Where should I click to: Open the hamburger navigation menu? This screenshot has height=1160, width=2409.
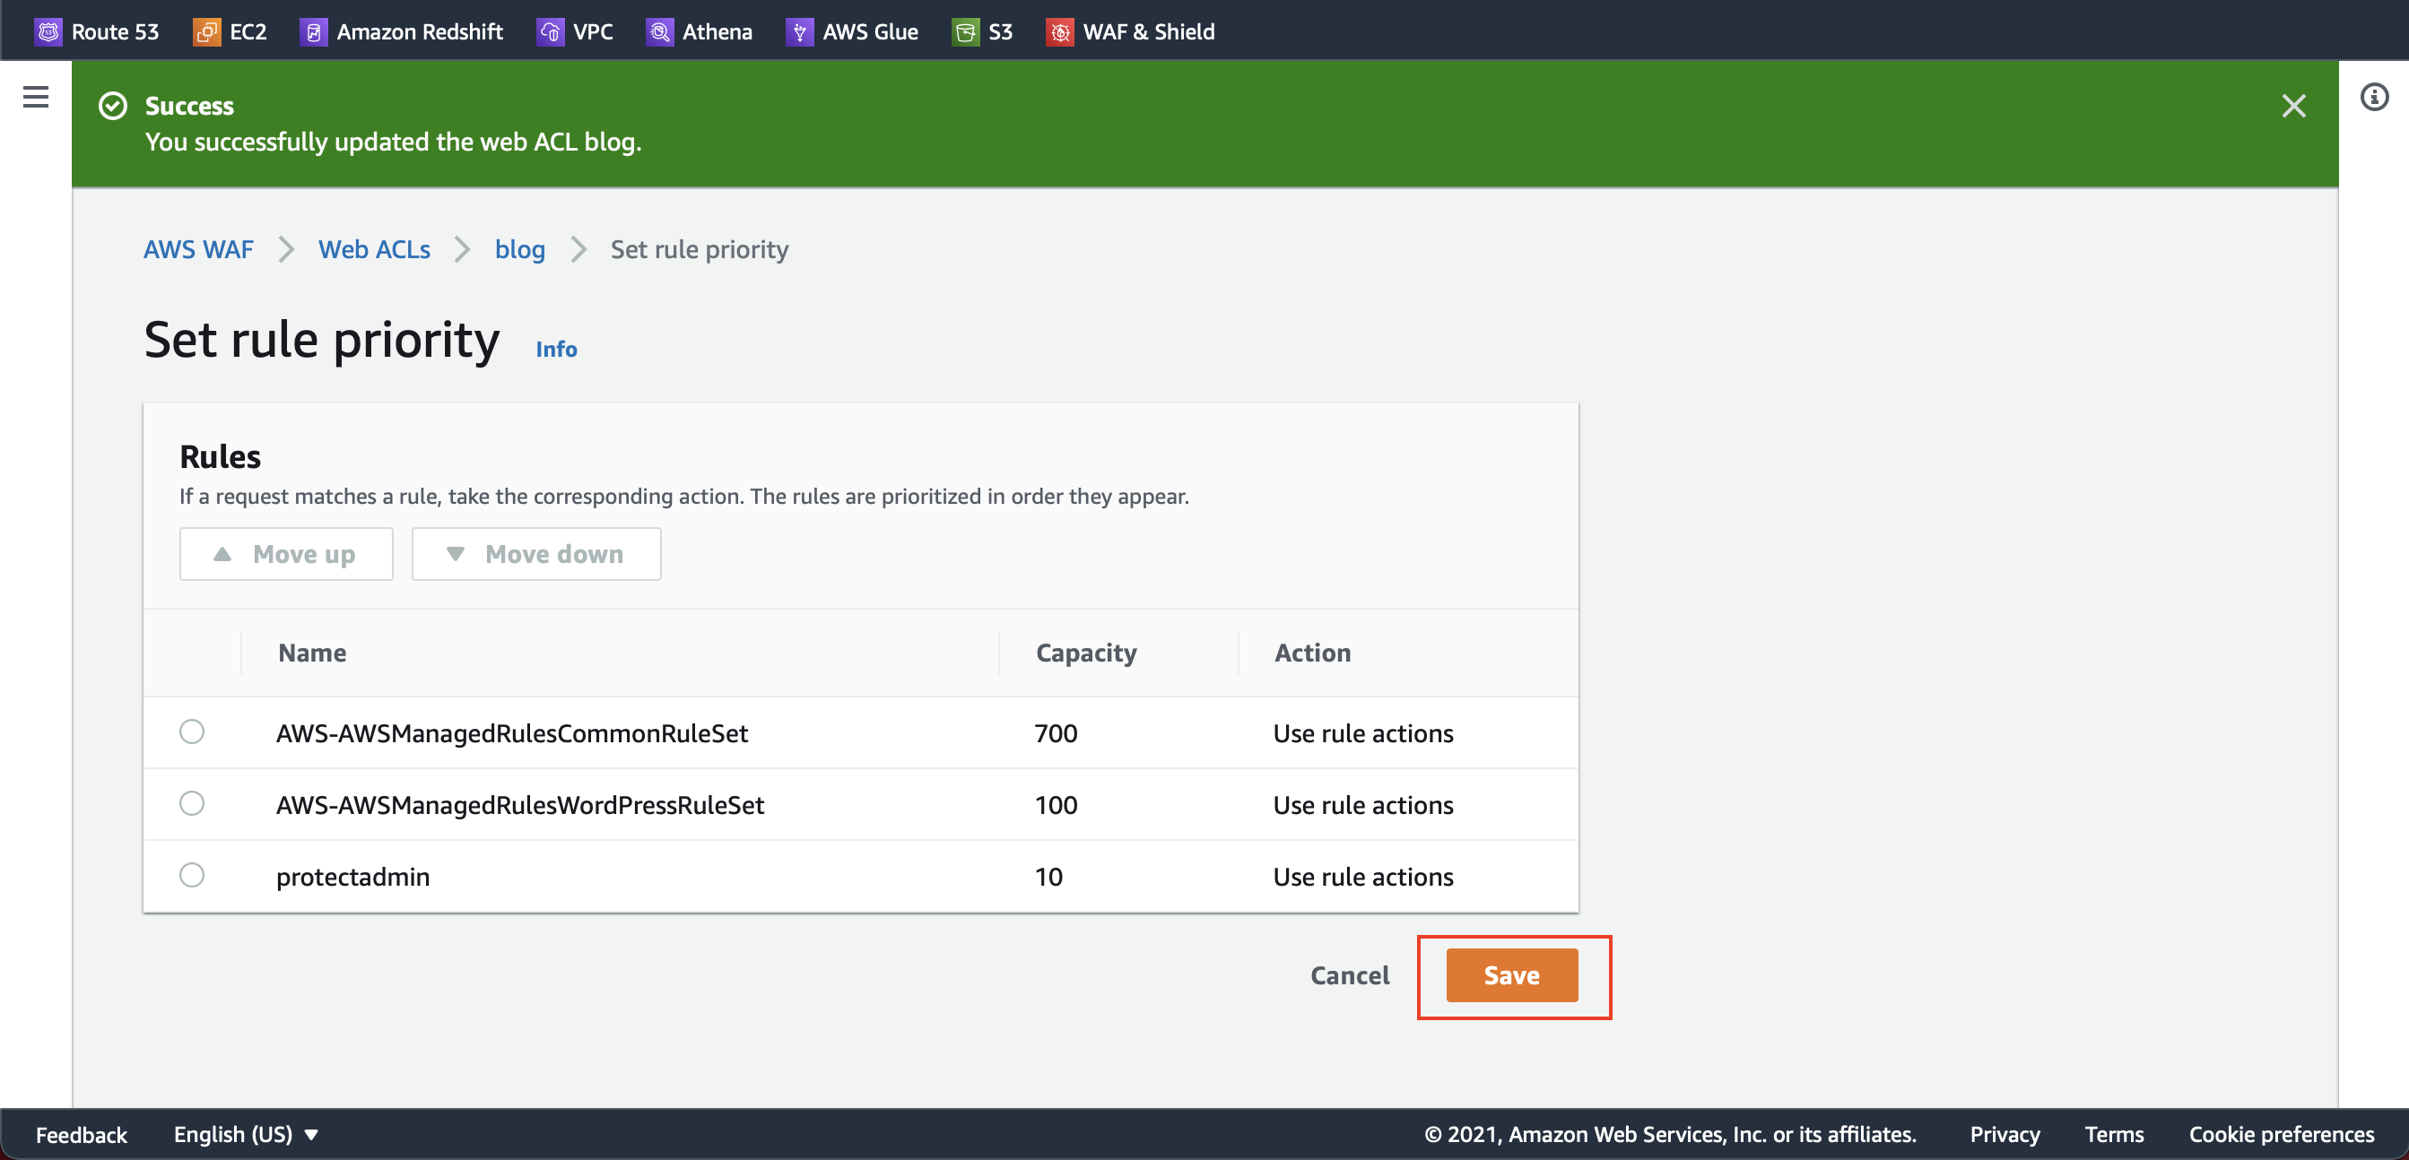(x=36, y=96)
